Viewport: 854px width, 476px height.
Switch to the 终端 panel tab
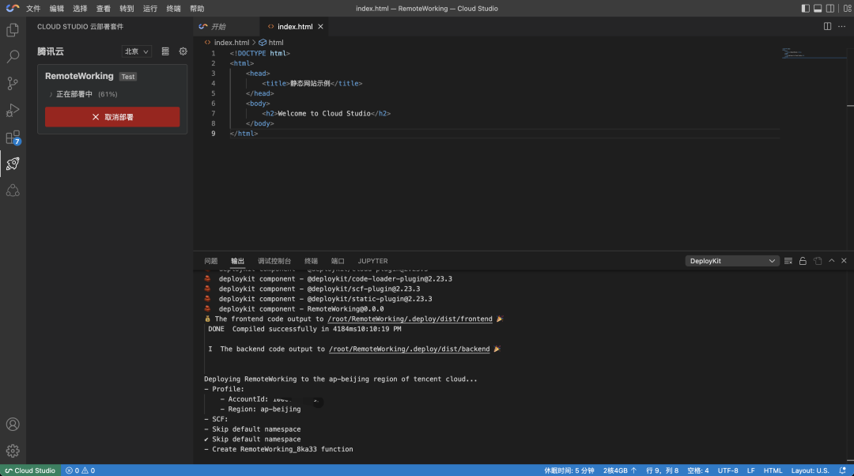(x=311, y=261)
